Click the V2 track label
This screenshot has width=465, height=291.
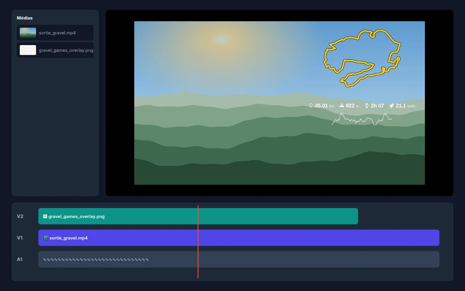click(x=20, y=216)
